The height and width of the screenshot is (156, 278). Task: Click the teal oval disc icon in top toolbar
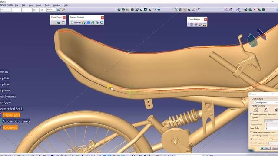coord(159,10)
